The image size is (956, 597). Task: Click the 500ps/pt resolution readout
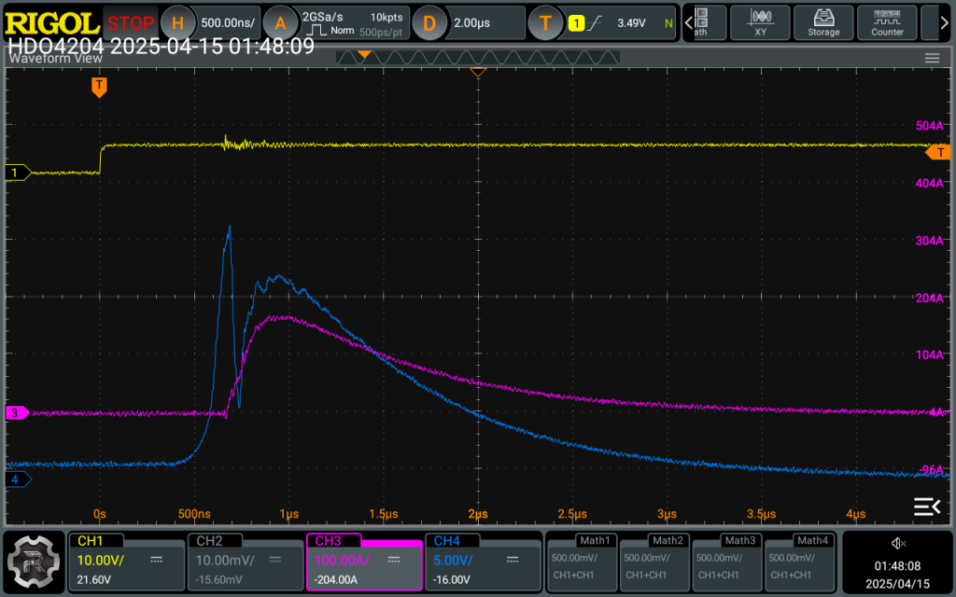pyautogui.click(x=381, y=33)
